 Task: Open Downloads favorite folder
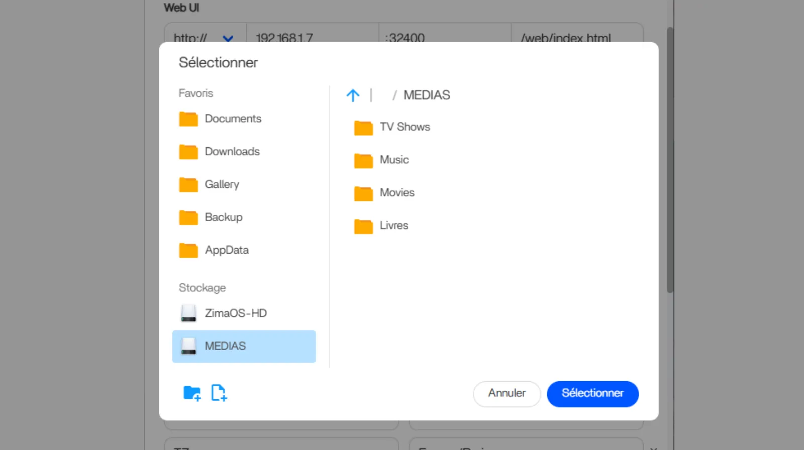(x=232, y=152)
